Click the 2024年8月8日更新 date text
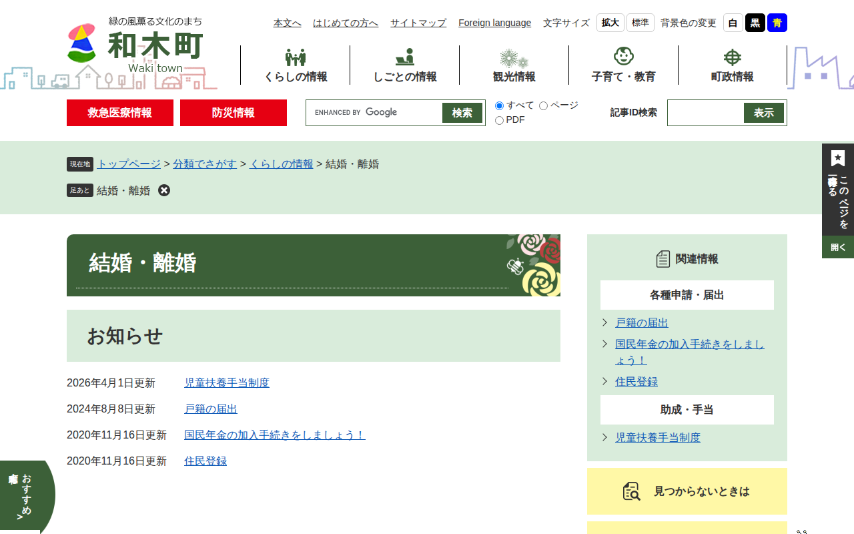The width and height of the screenshot is (854, 534). click(x=111, y=409)
